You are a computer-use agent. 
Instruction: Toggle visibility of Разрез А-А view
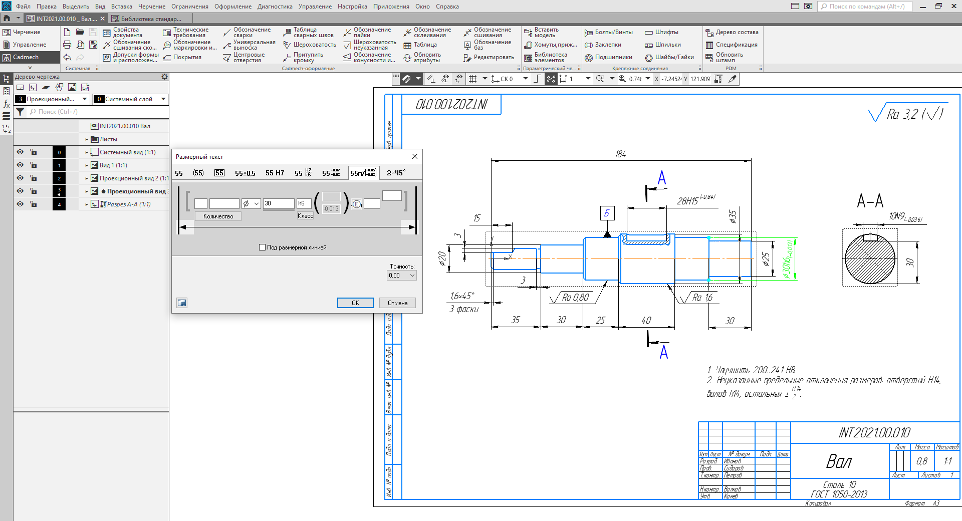pyautogui.click(x=20, y=204)
